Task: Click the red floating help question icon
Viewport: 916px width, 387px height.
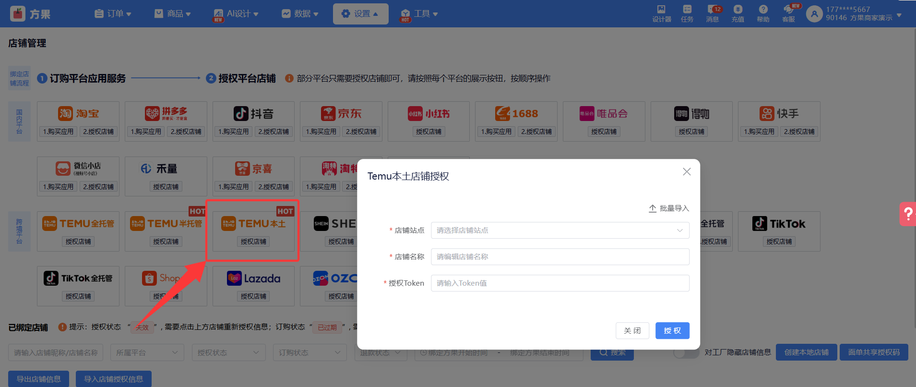Action: click(908, 214)
